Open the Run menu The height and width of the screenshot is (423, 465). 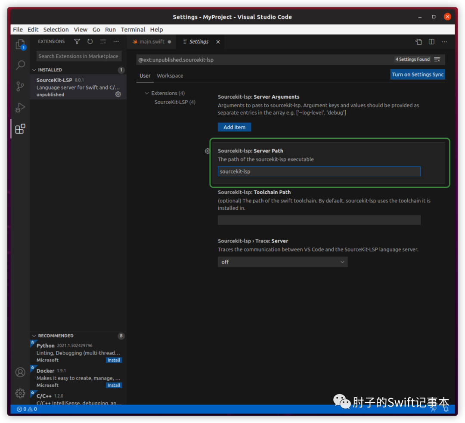click(110, 29)
